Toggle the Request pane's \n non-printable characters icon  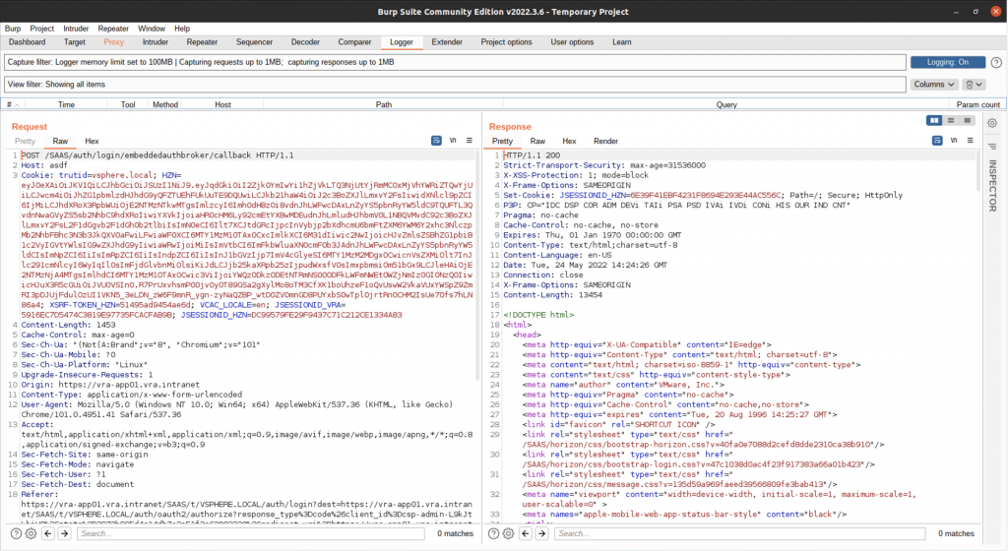pyautogui.click(x=453, y=141)
